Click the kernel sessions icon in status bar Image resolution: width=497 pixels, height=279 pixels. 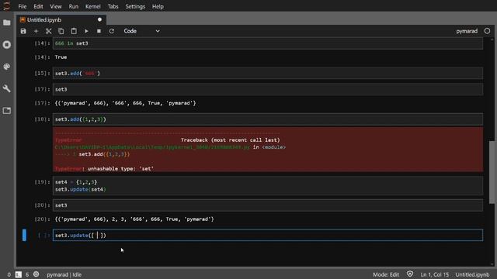coord(36,274)
